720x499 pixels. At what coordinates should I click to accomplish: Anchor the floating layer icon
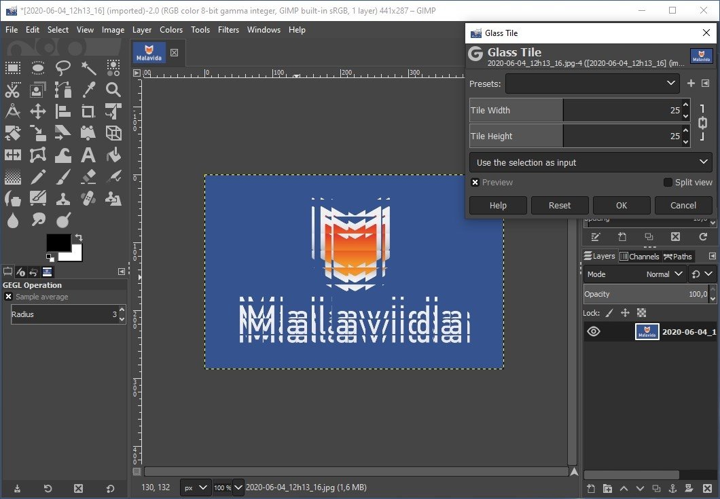click(x=672, y=488)
